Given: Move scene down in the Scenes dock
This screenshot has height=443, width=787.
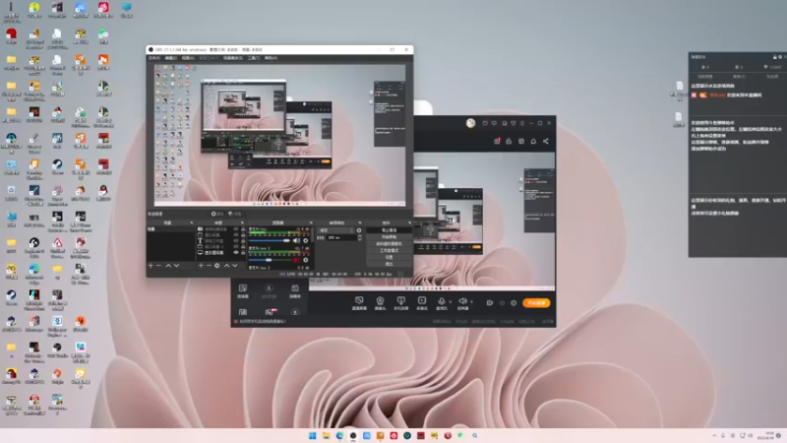Looking at the screenshot, I should 176,266.
